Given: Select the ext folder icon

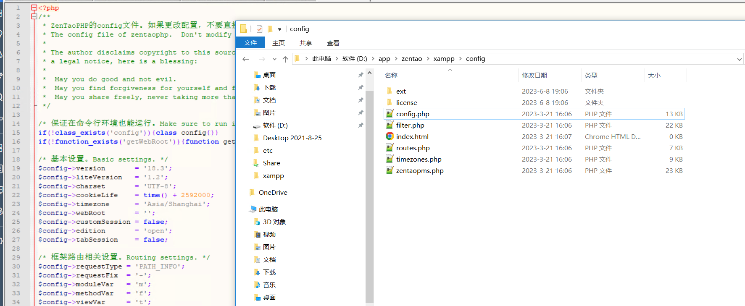Looking at the screenshot, I should point(389,91).
